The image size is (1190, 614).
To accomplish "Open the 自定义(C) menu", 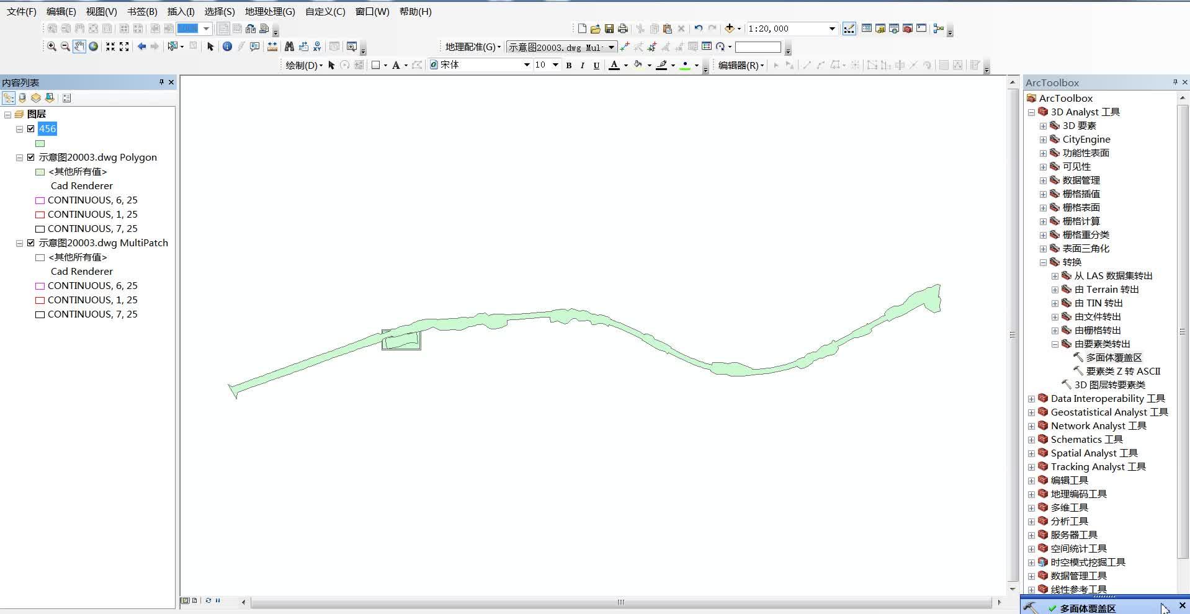I will [x=325, y=12].
